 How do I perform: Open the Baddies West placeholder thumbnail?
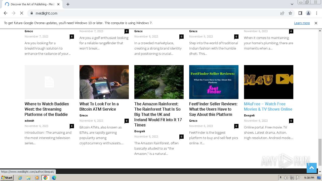pyautogui.click(x=49, y=82)
